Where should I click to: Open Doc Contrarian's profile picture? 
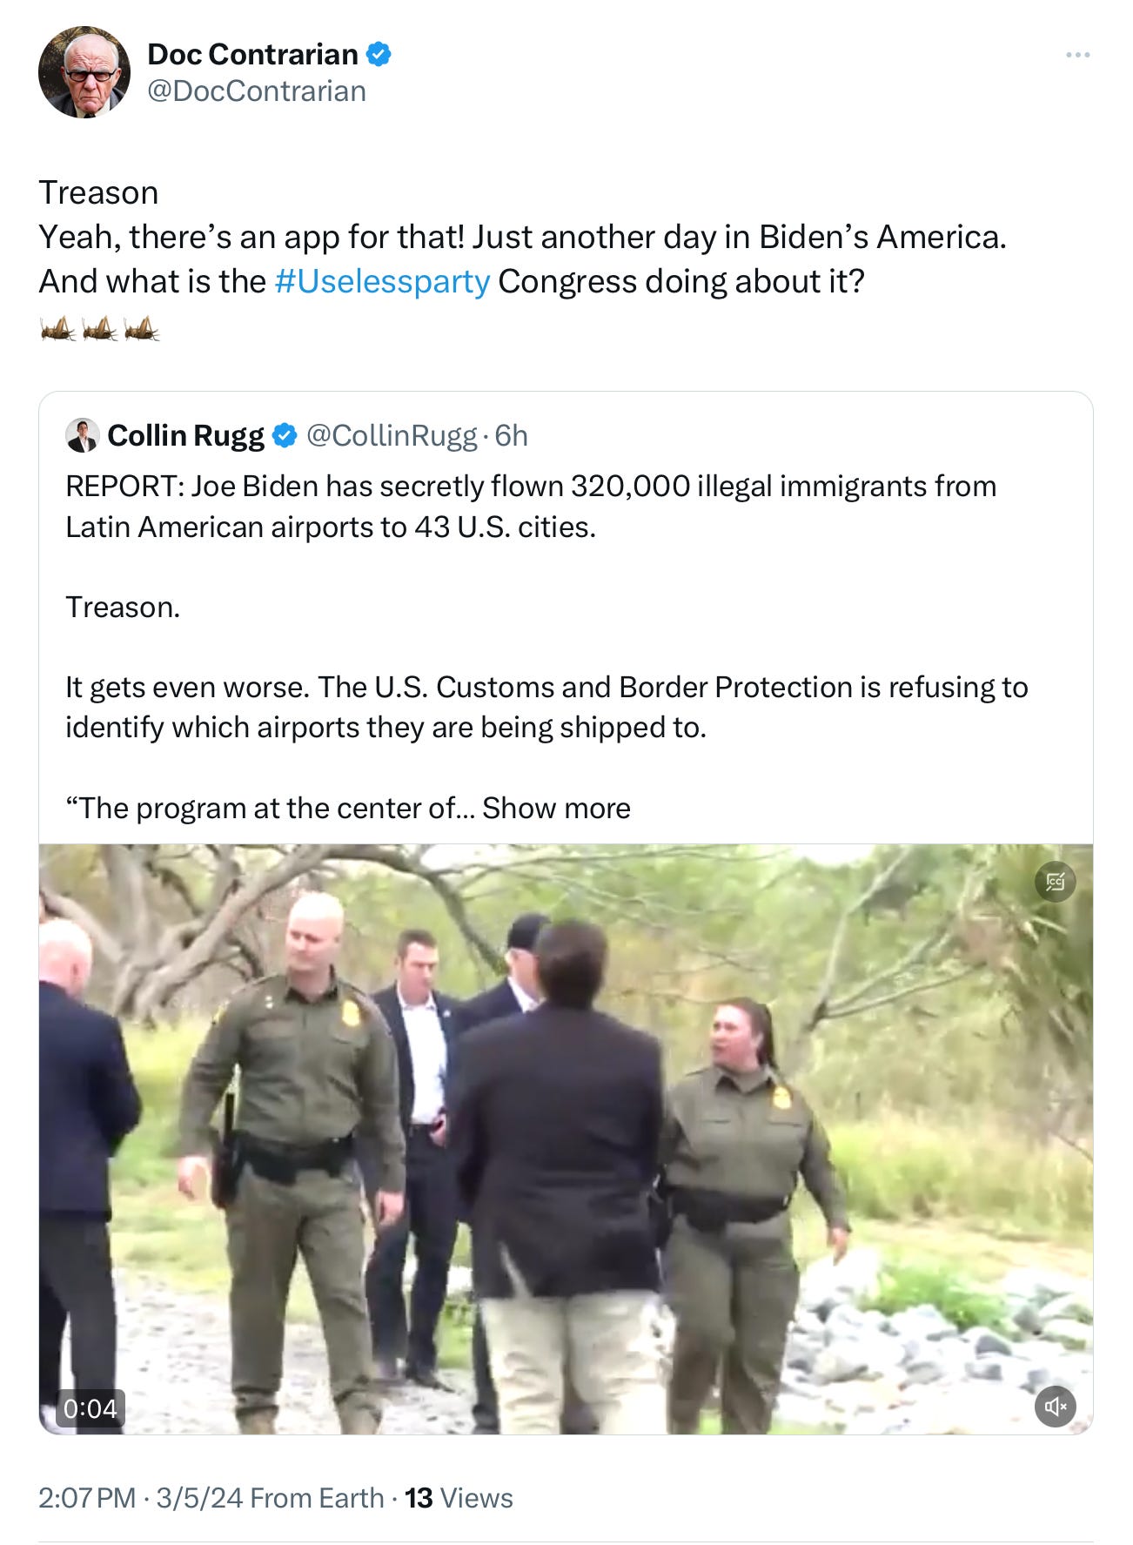point(84,72)
